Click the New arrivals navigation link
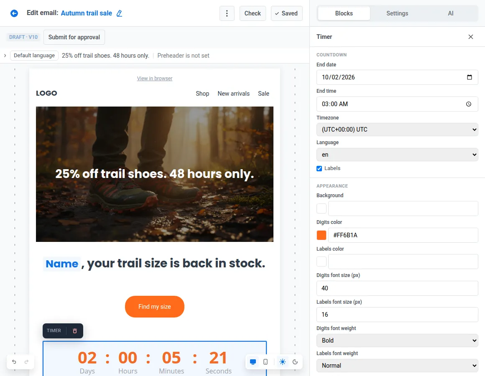 coord(234,94)
